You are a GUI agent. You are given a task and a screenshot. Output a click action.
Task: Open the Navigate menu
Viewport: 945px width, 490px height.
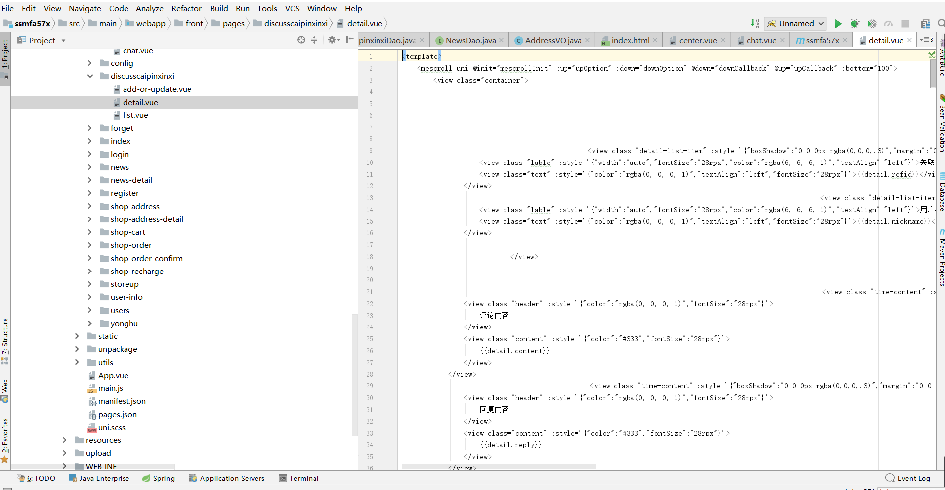[85, 8]
